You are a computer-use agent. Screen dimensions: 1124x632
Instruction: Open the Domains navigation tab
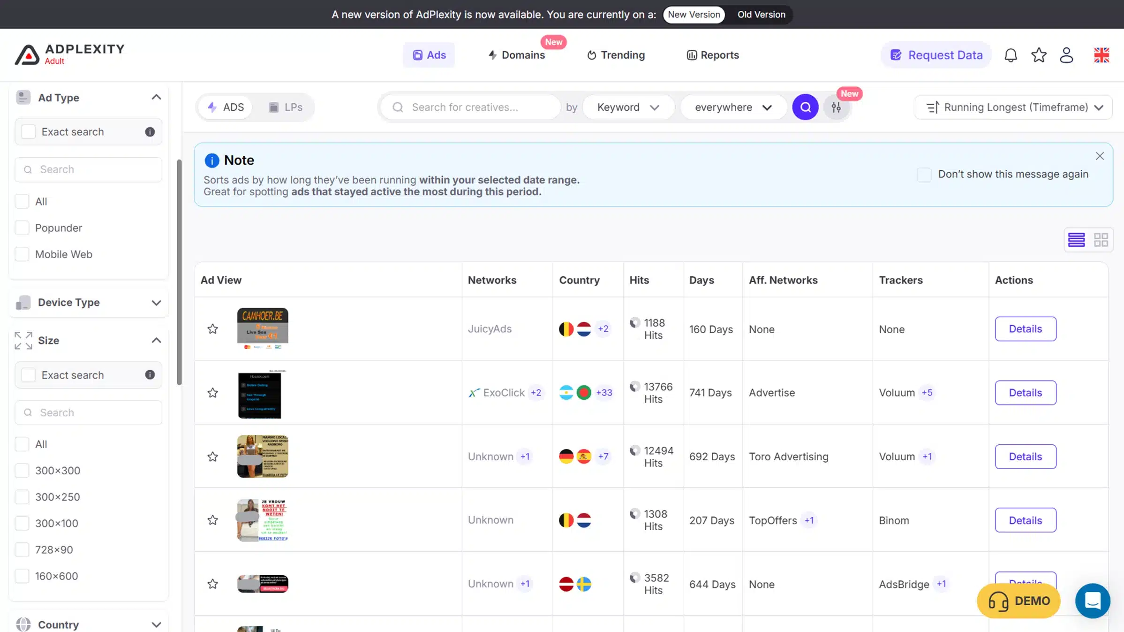516,55
